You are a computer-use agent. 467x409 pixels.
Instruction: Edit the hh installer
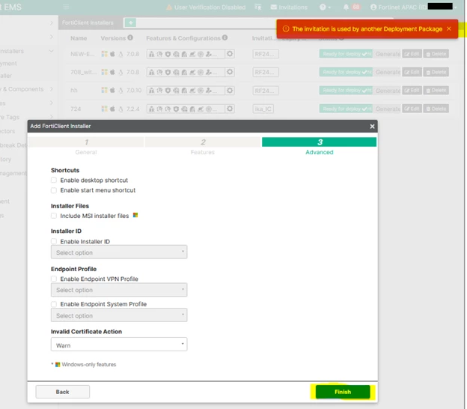pos(412,91)
